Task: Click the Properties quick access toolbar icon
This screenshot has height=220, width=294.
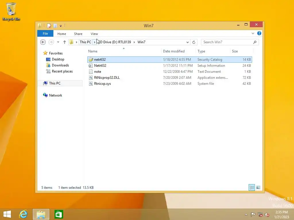Action: tap(49, 25)
